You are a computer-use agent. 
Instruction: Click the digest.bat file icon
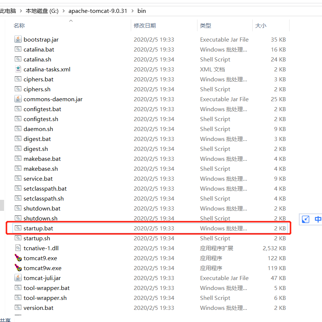tap(18, 139)
